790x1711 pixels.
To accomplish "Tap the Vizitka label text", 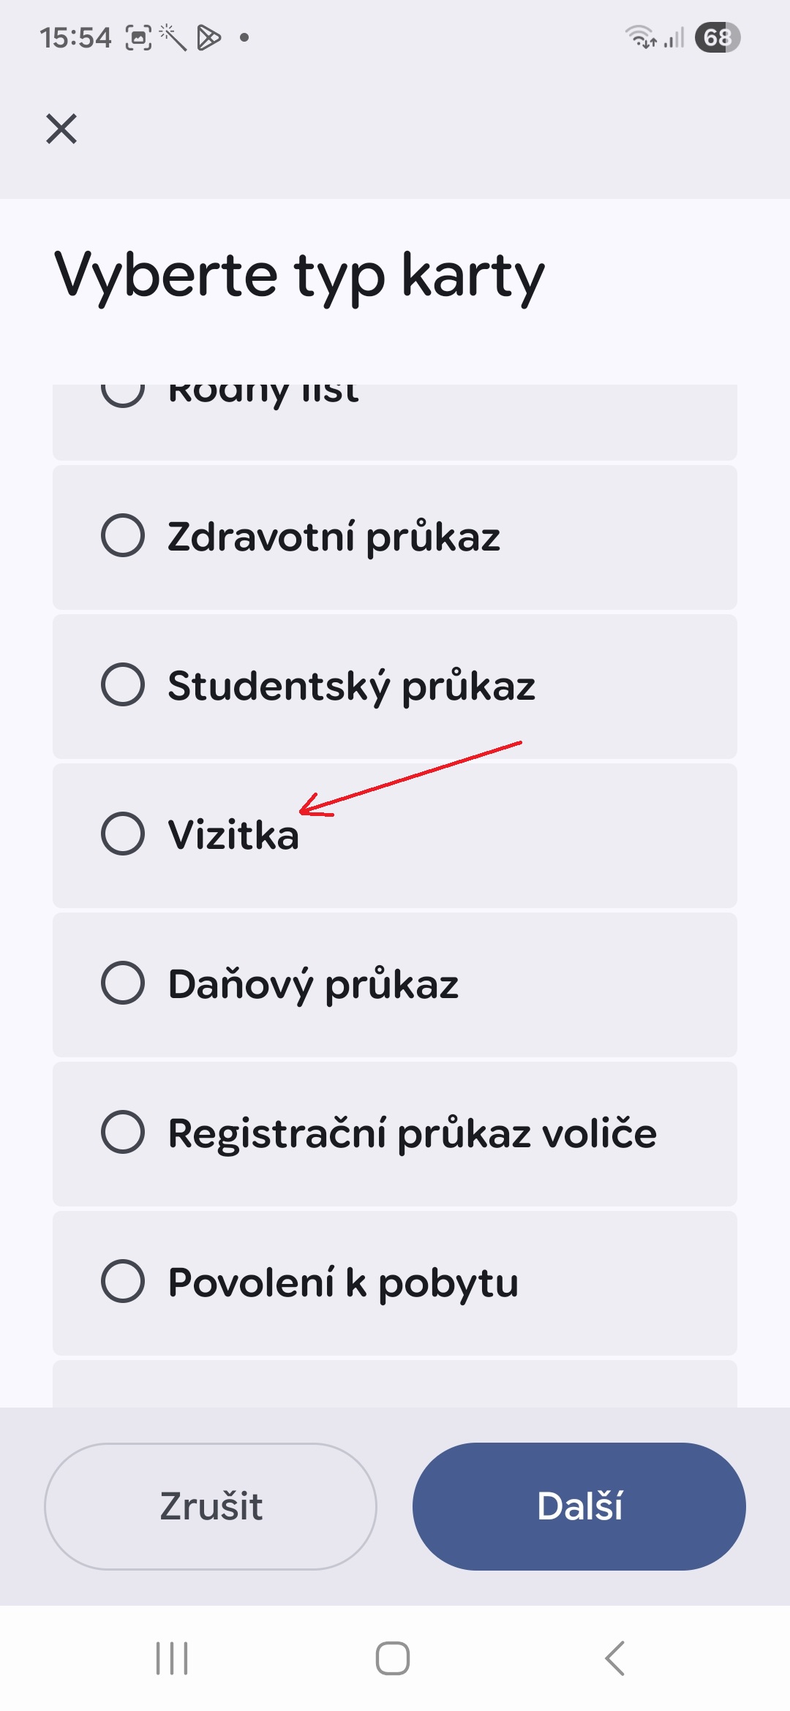I will pyautogui.click(x=233, y=835).
